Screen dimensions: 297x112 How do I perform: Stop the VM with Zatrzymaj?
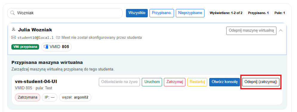click(x=175, y=82)
